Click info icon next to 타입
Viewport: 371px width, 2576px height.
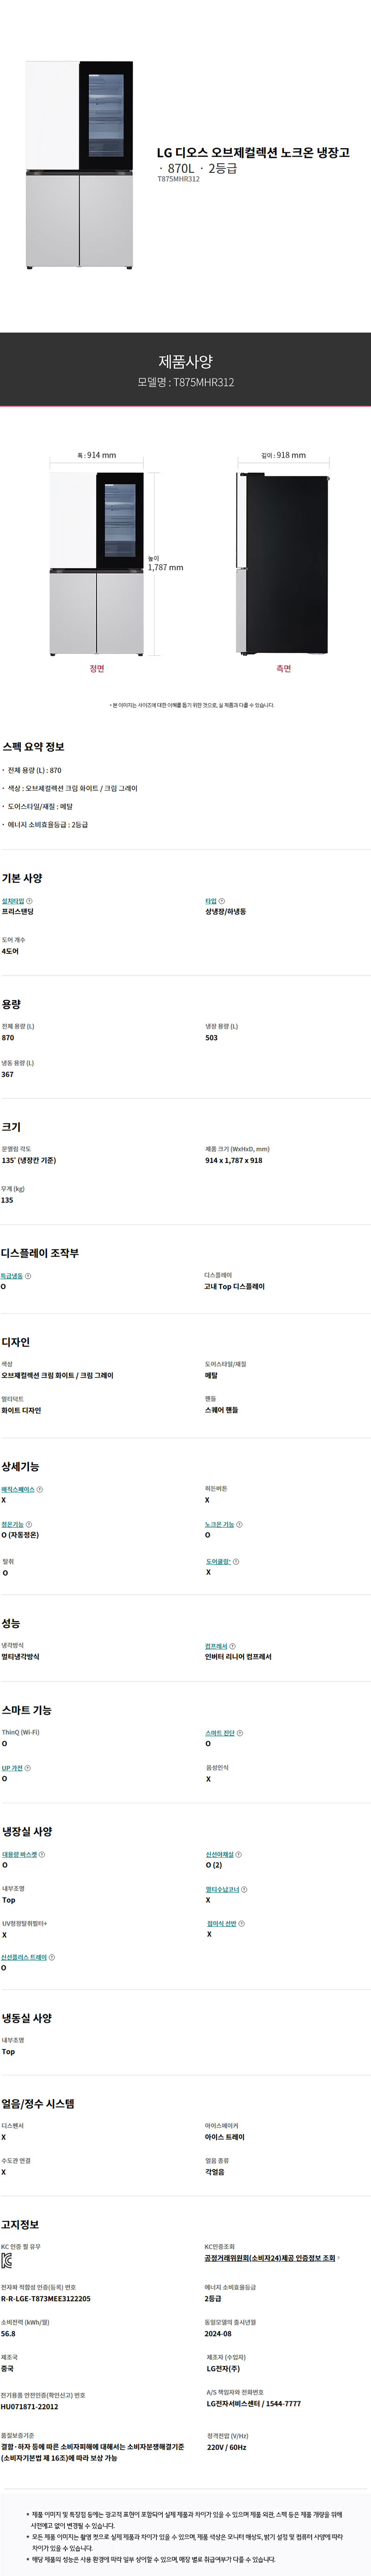tap(221, 901)
